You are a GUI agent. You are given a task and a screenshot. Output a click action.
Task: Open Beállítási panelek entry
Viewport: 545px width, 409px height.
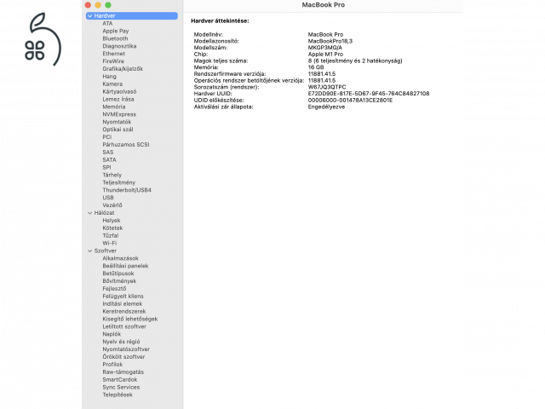tap(125, 266)
